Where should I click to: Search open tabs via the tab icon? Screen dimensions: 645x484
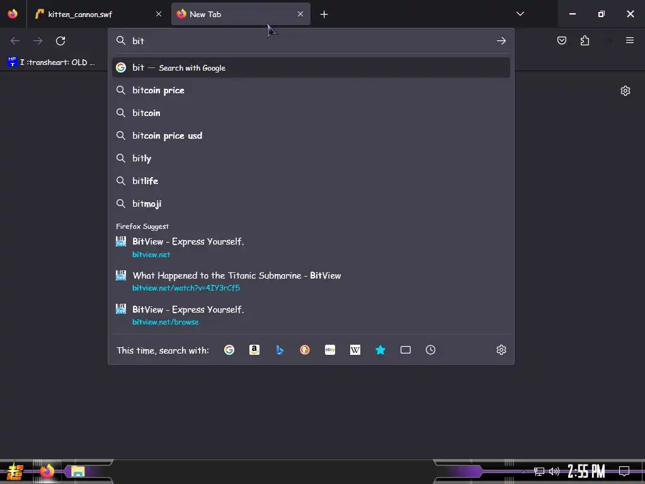pos(406,350)
